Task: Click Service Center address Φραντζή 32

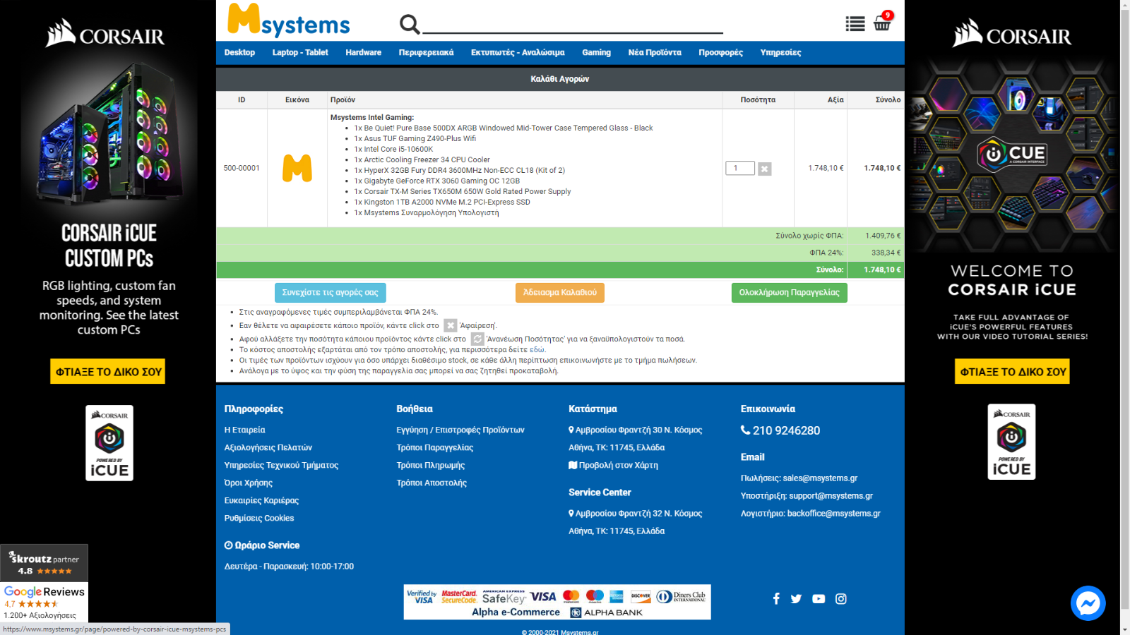Action: point(636,513)
